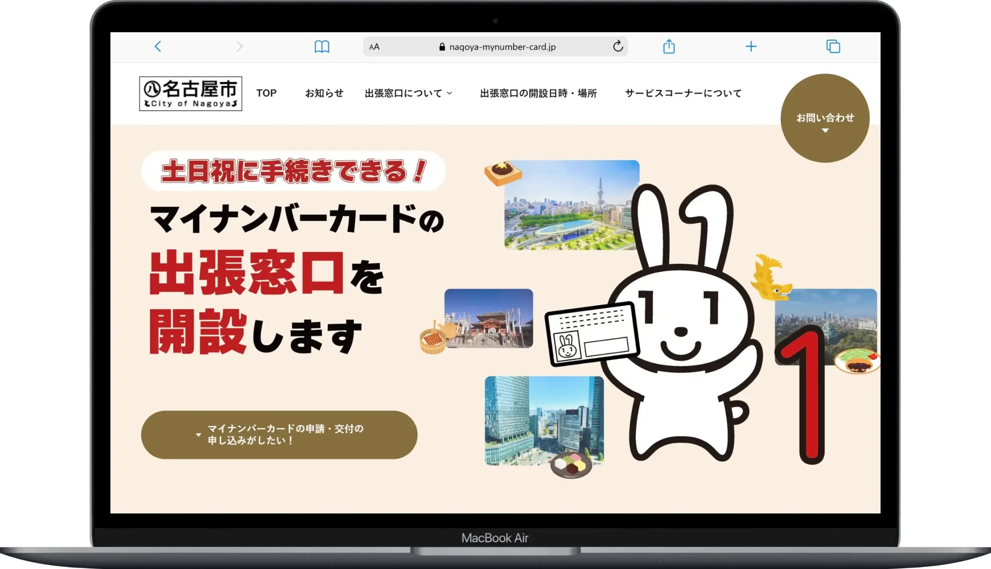Open a new tab with plus icon
The width and height of the screenshot is (991, 569).
(751, 46)
